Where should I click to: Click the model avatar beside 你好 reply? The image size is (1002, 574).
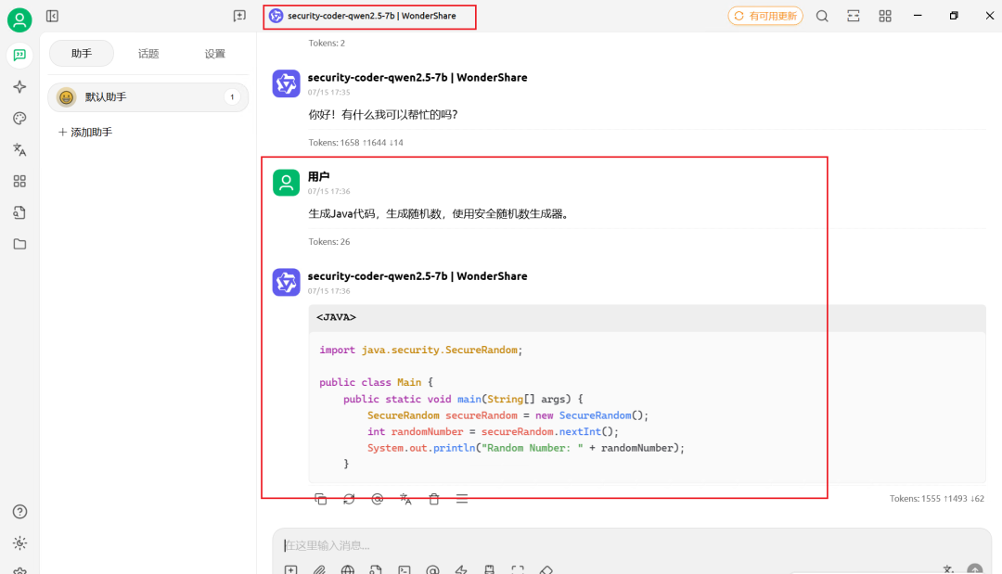pyautogui.click(x=287, y=83)
